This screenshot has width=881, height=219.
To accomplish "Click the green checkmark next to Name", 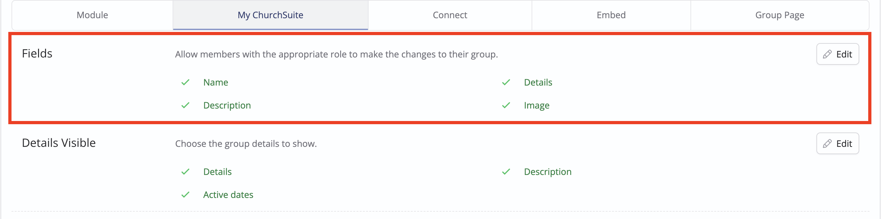I will pyautogui.click(x=185, y=82).
